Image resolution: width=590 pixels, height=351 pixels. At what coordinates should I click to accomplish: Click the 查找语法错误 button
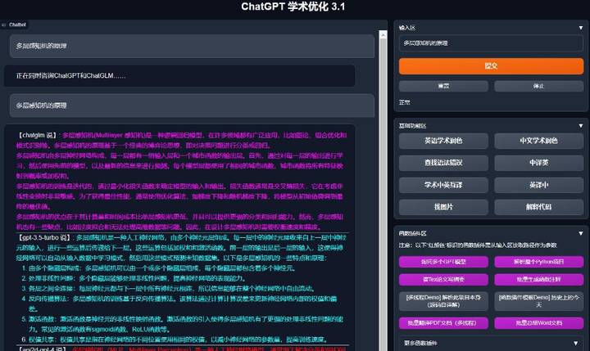click(x=443, y=163)
